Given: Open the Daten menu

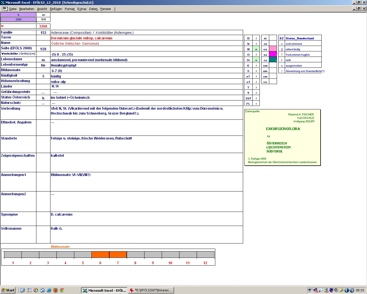Looking at the screenshot, I should [93, 9].
